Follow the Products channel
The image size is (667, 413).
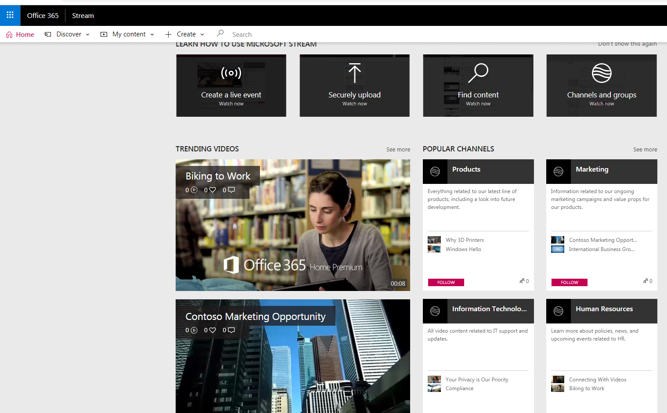tap(446, 283)
